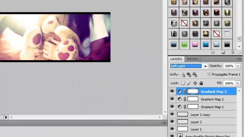
Task: Click the Layer 1 white thumbnail
Action: pos(183,129)
